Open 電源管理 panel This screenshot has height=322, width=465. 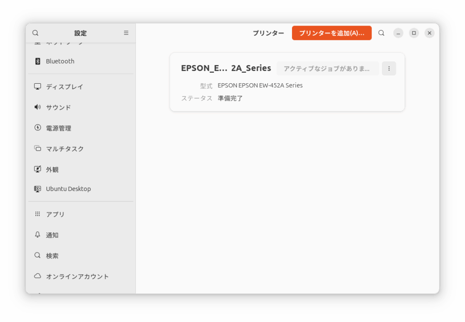pyautogui.click(x=81, y=128)
